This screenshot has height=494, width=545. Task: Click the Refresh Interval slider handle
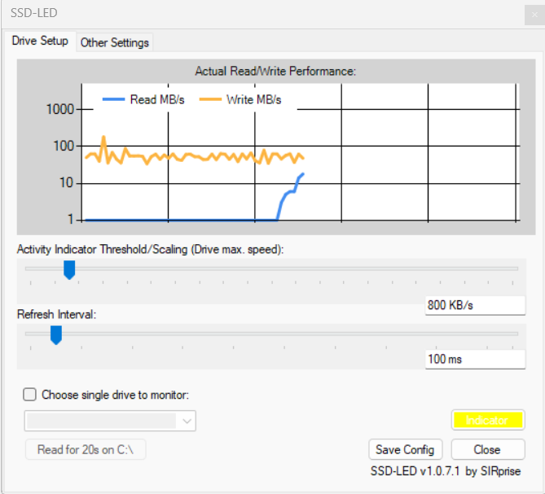pyautogui.click(x=56, y=334)
